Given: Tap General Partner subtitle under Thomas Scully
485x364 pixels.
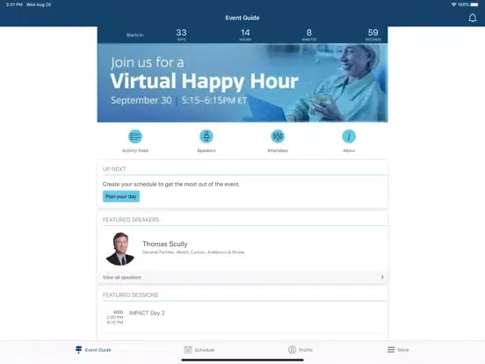Looking at the screenshot, I should coord(193,252).
